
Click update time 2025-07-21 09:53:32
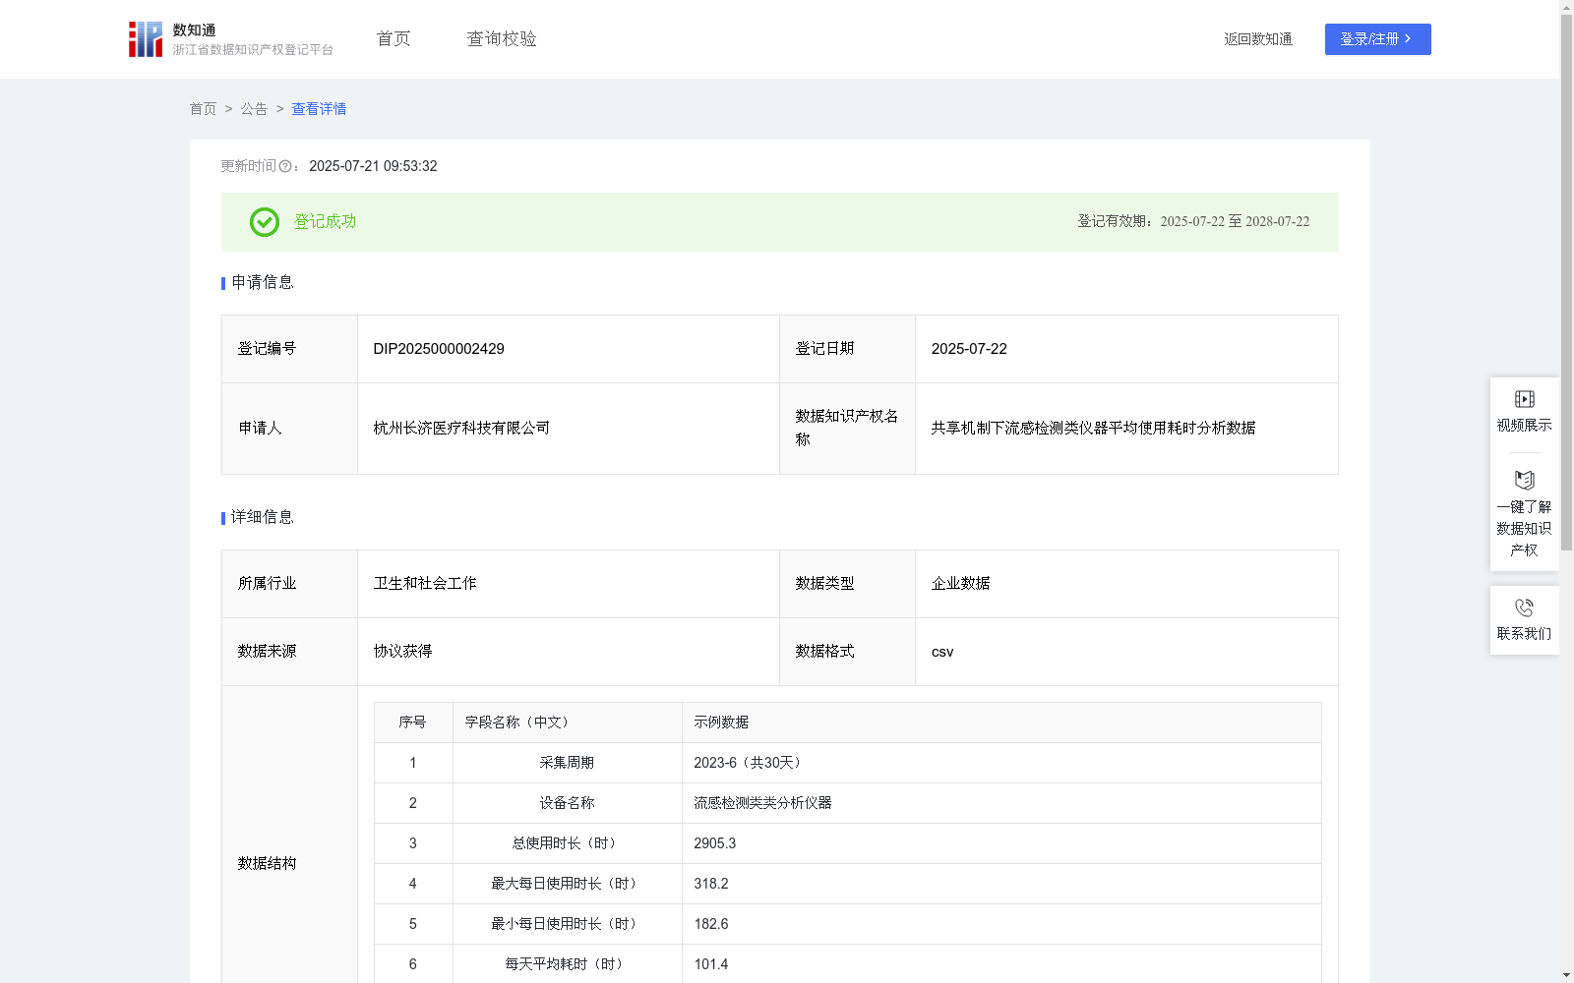(x=373, y=166)
